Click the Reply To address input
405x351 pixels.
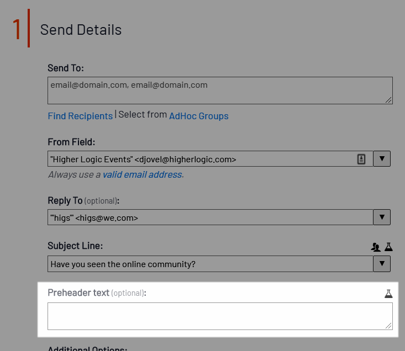point(210,217)
